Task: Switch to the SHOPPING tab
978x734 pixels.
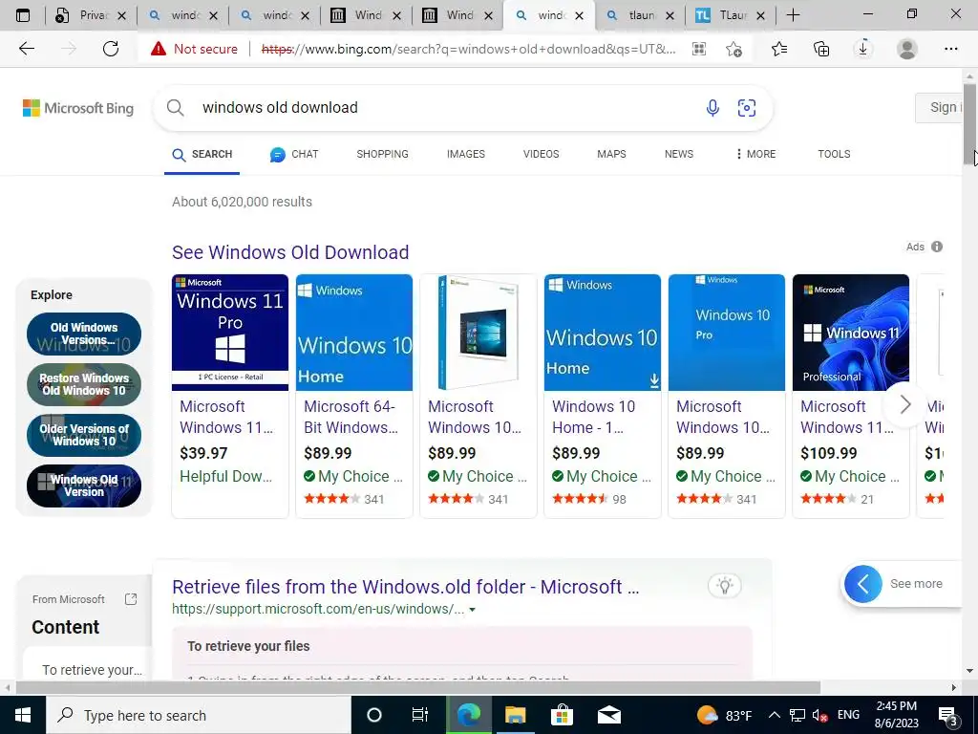Action: 382,154
